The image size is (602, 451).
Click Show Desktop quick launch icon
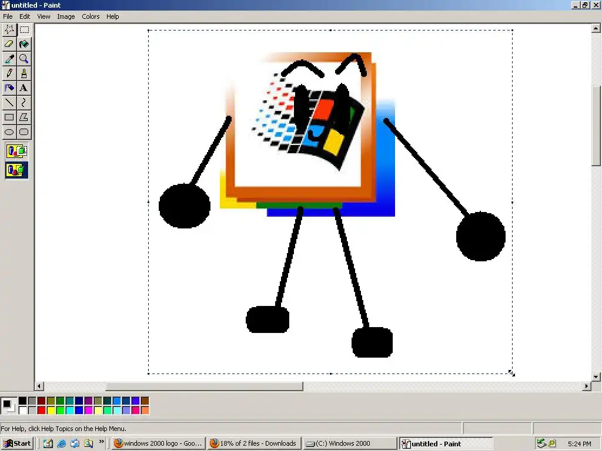tap(48, 443)
